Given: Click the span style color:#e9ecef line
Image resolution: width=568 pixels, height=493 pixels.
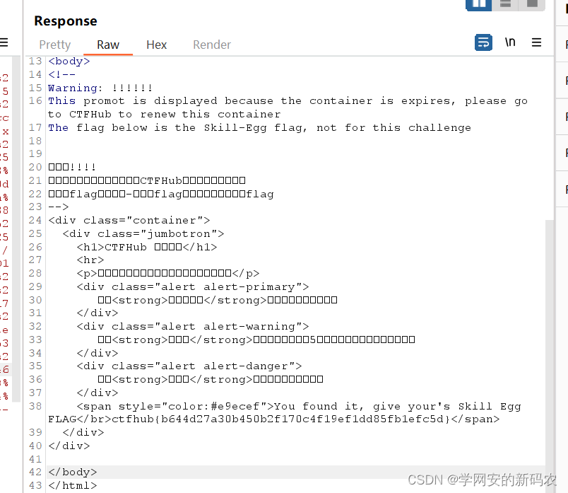Looking at the screenshot, I should point(299,406).
